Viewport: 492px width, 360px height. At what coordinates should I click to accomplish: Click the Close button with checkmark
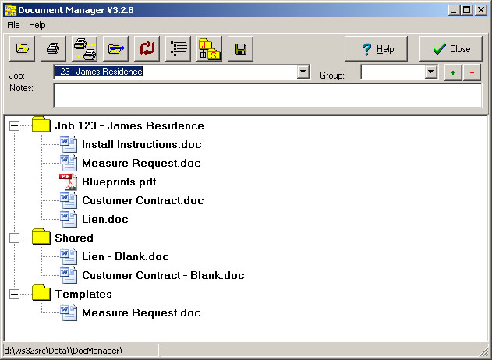point(451,48)
